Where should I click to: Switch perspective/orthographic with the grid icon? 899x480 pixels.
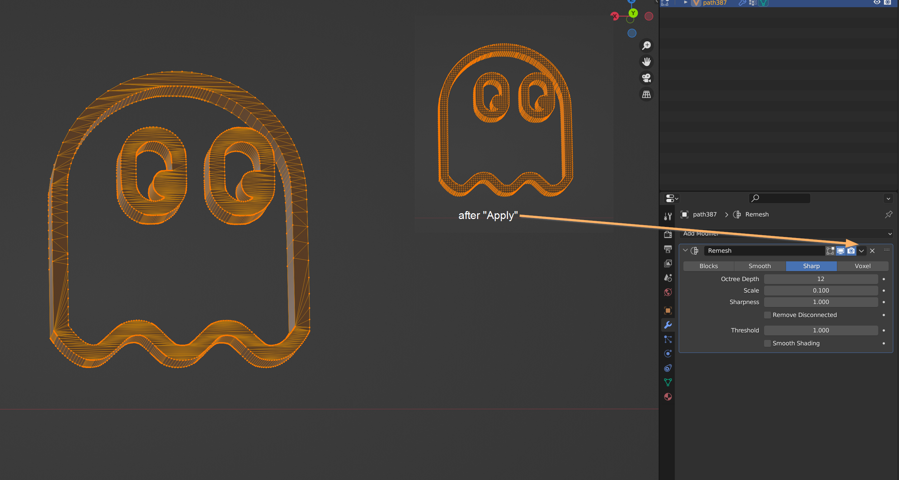(646, 94)
